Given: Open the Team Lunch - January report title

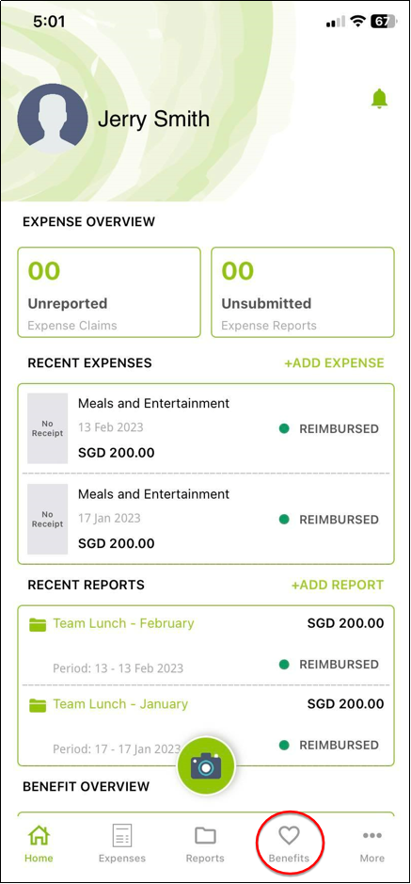Looking at the screenshot, I should coord(120,704).
